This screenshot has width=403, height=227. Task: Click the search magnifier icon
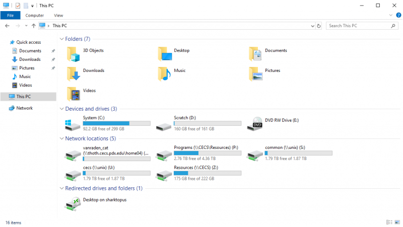tap(393, 26)
